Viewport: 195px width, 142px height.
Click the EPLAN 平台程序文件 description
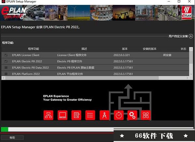click(70, 74)
